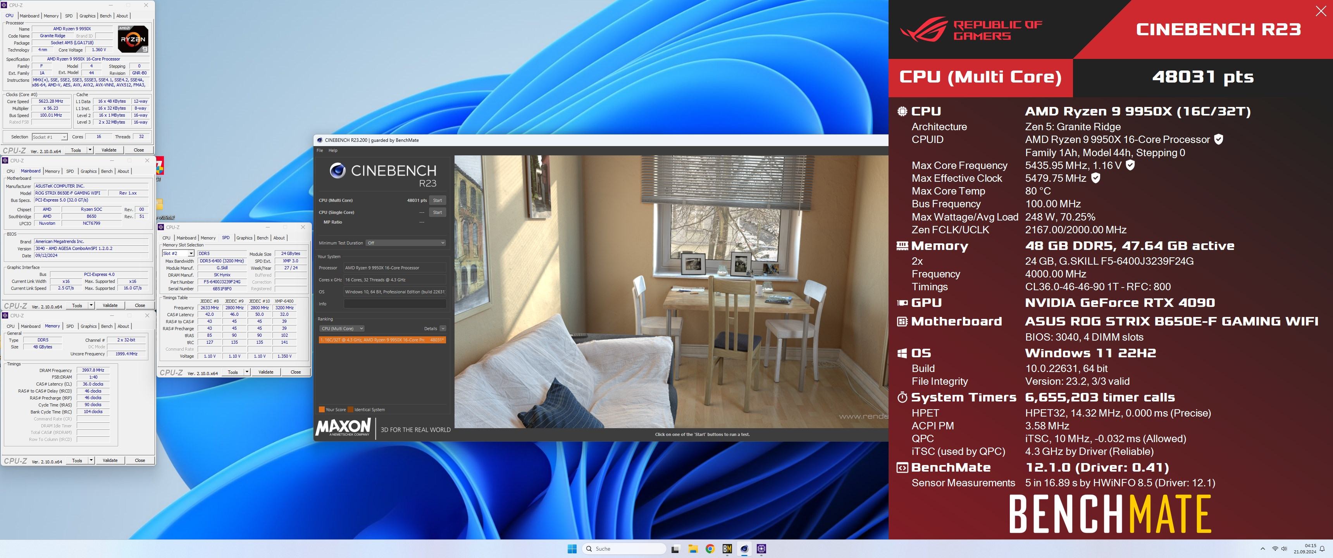Click Validate in the Memory CPU-Z window

click(110, 460)
